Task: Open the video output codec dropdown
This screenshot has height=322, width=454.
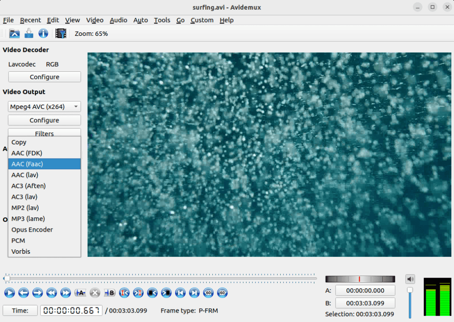Action: pyautogui.click(x=44, y=106)
